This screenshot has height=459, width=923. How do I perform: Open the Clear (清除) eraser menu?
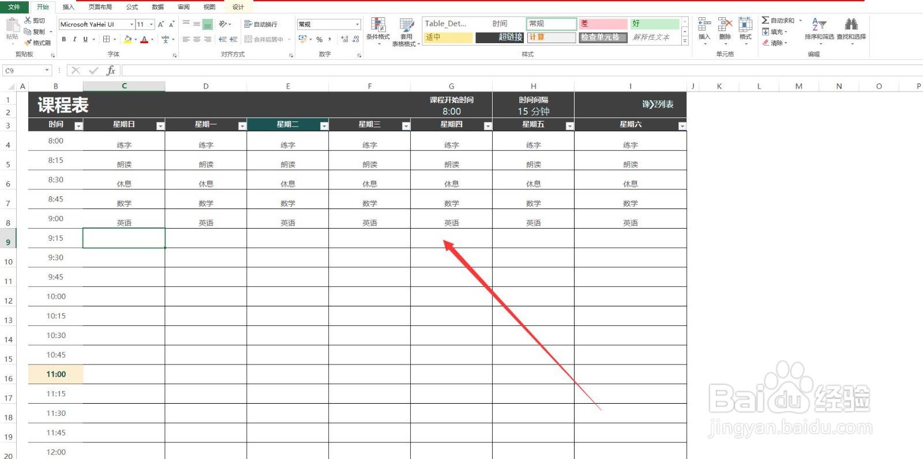click(774, 43)
